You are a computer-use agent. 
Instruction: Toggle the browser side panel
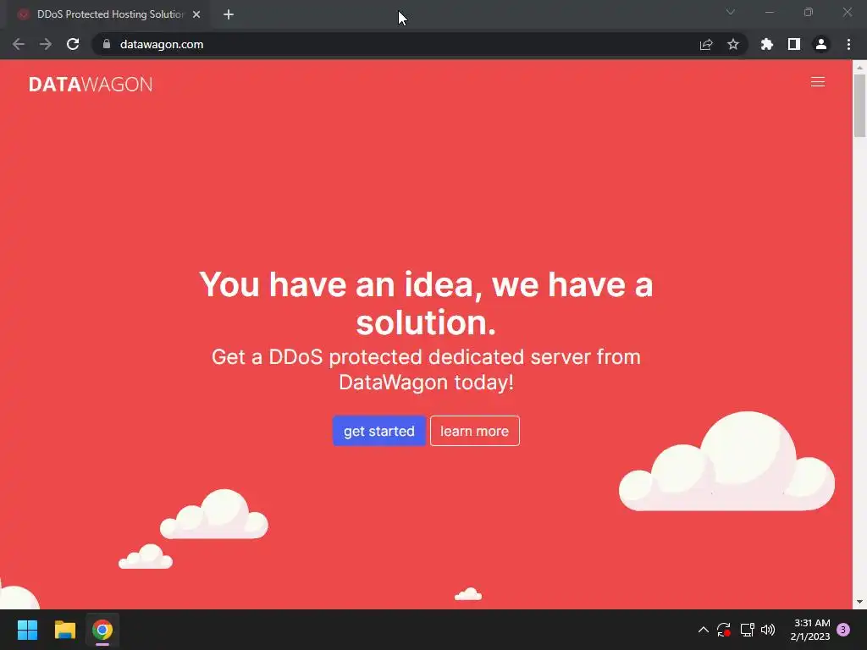click(x=794, y=44)
